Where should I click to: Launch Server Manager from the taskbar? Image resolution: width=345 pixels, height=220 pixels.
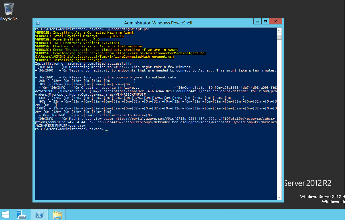[x=22, y=215]
